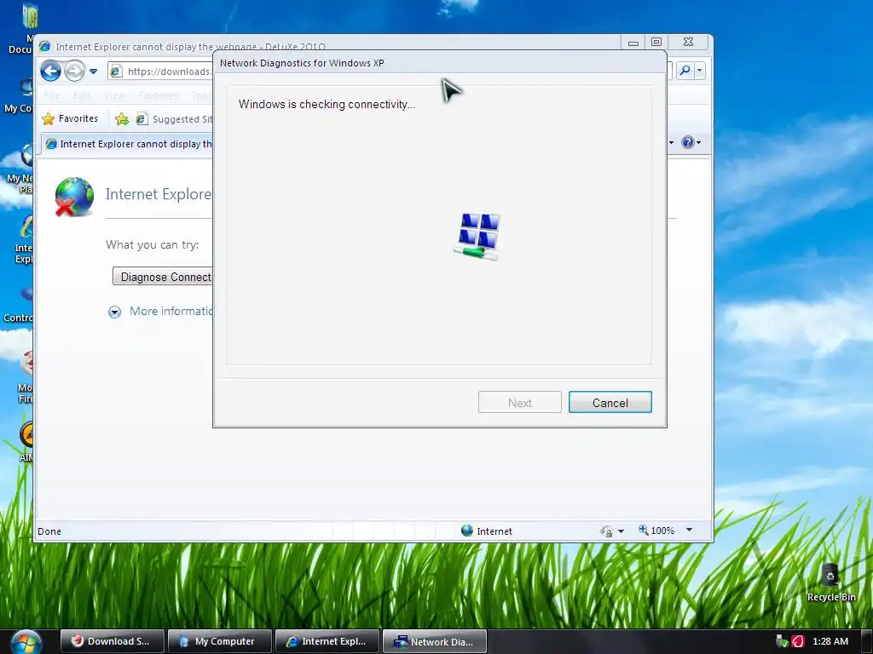
Task: Click Add to Favorites Bar star icon
Action: [x=122, y=119]
